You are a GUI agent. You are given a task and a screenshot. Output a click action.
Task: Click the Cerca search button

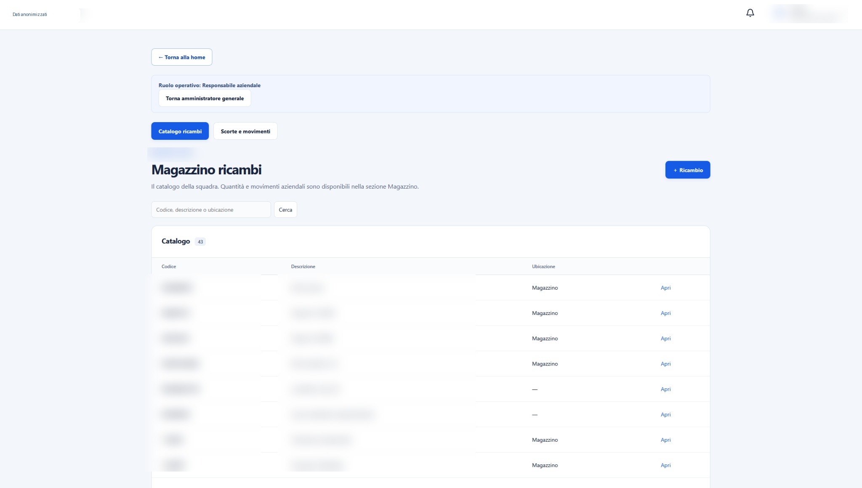(x=285, y=210)
